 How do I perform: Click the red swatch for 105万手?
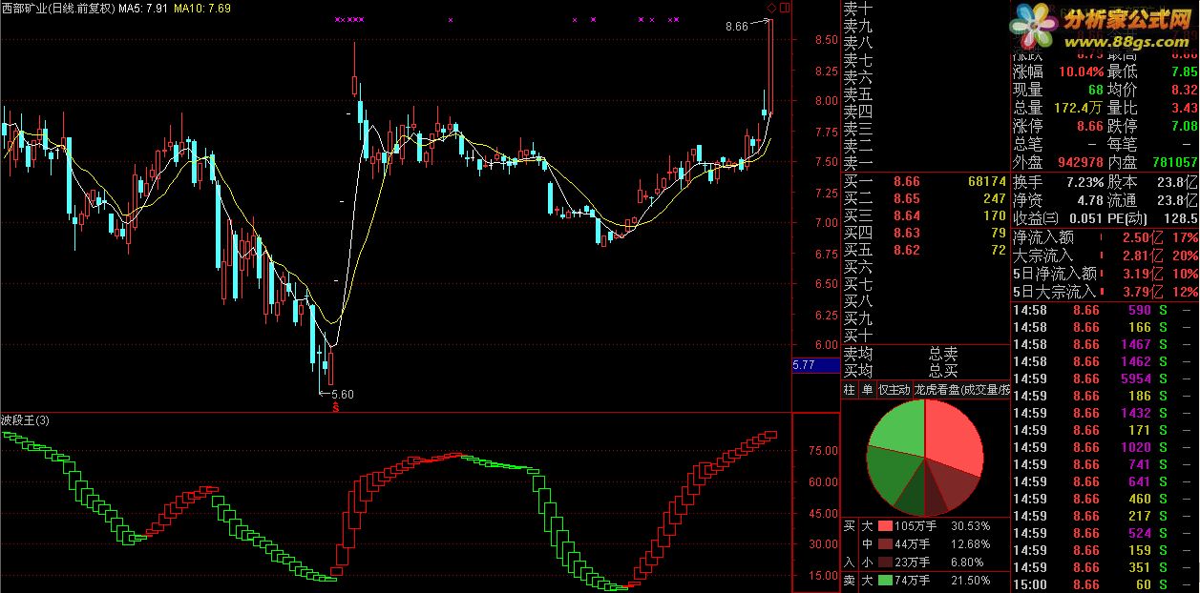point(885,525)
